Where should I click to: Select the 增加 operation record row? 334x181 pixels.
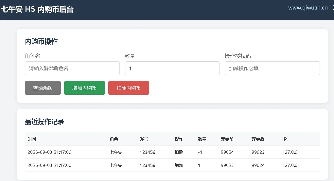172,165
